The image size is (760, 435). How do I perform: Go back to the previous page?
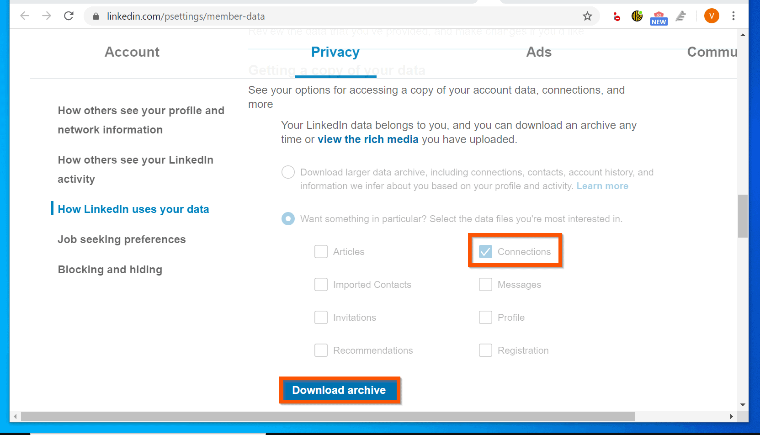pos(24,16)
